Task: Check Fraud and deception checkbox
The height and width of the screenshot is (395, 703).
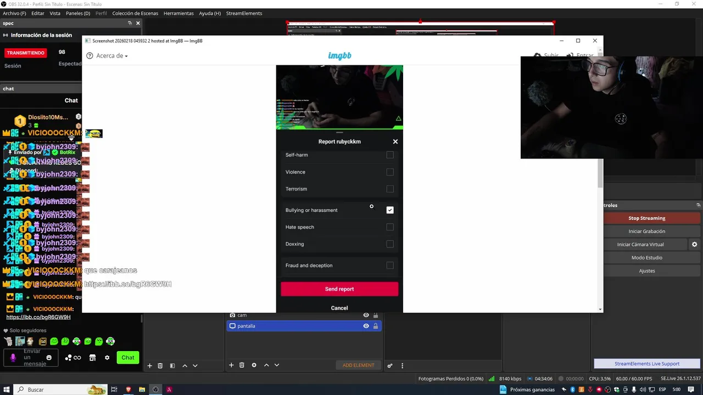Action: click(x=390, y=266)
